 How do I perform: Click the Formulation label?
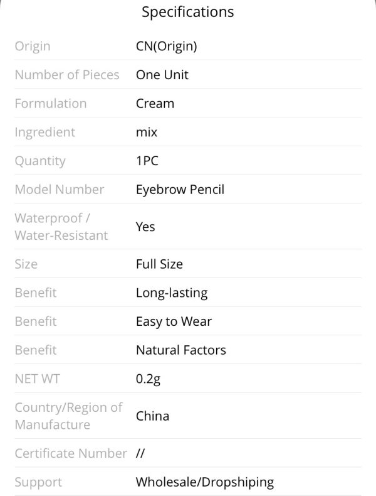(x=51, y=104)
